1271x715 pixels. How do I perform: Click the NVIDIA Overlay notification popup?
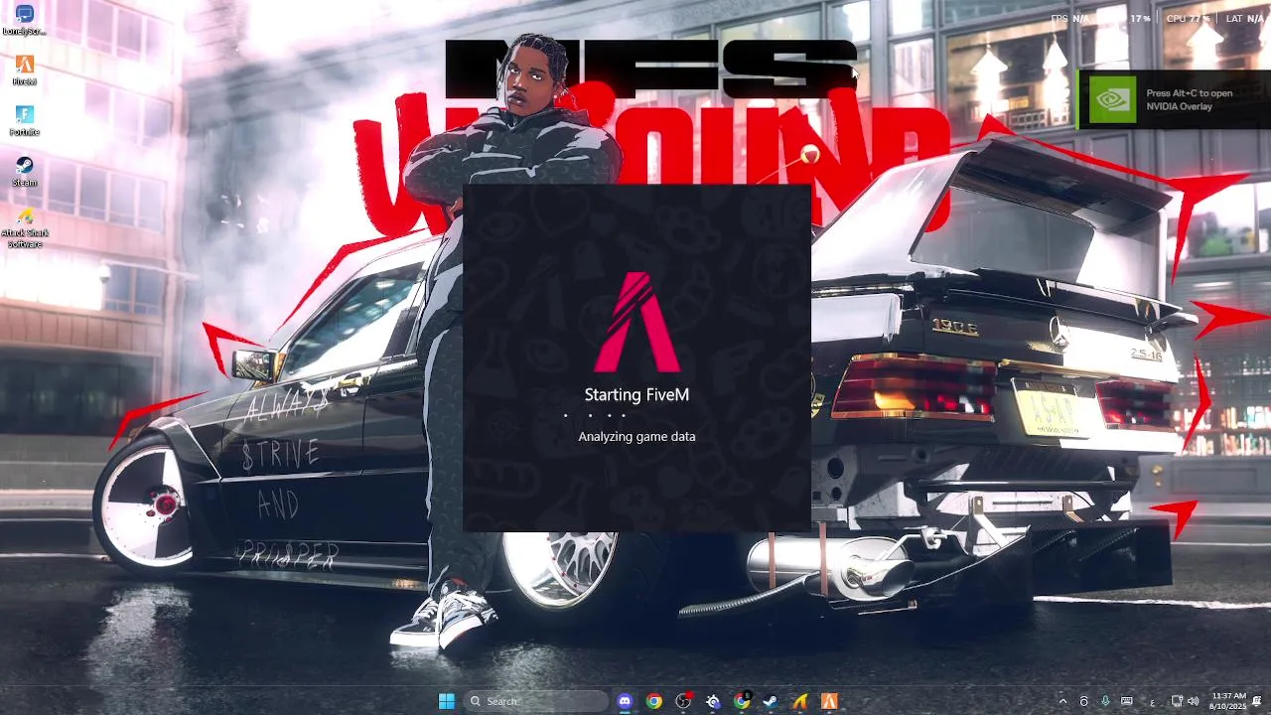[x=1174, y=100]
